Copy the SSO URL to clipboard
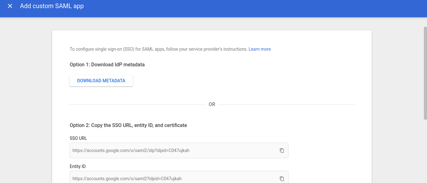The width and height of the screenshot is (427, 183). point(282,150)
